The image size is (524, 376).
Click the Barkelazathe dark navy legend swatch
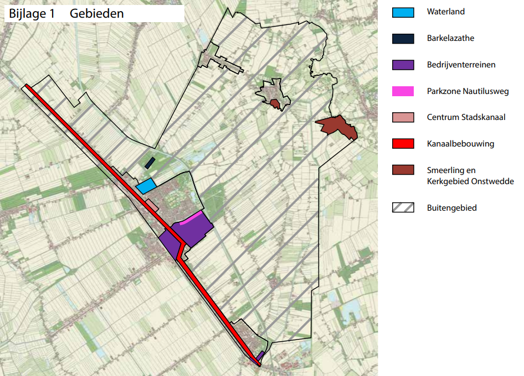[403, 39]
